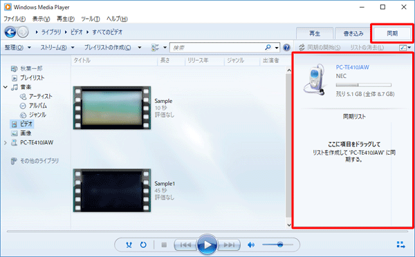Click the Back navigation arrow
The height and width of the screenshot is (257, 415).
(10, 32)
